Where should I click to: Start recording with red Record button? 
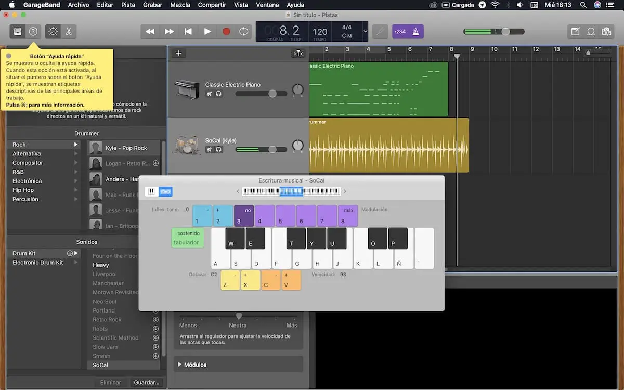coord(226,32)
